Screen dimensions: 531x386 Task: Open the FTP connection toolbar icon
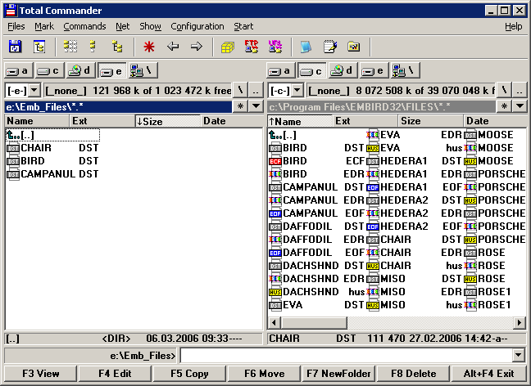coord(252,47)
